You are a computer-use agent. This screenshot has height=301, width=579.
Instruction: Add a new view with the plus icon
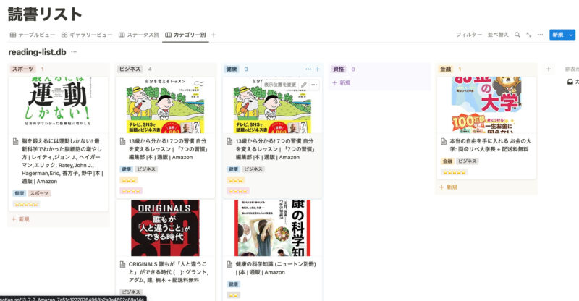214,35
